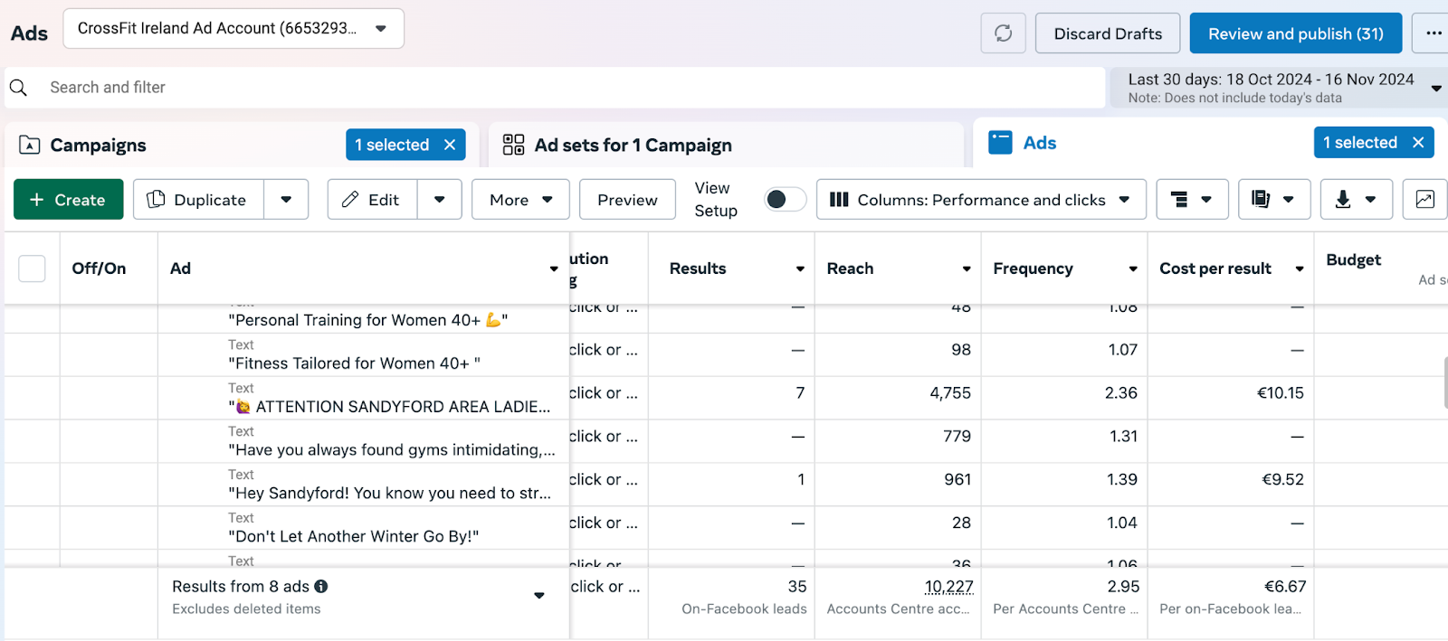
Task: Open the reports icon button
Action: [x=1274, y=200]
